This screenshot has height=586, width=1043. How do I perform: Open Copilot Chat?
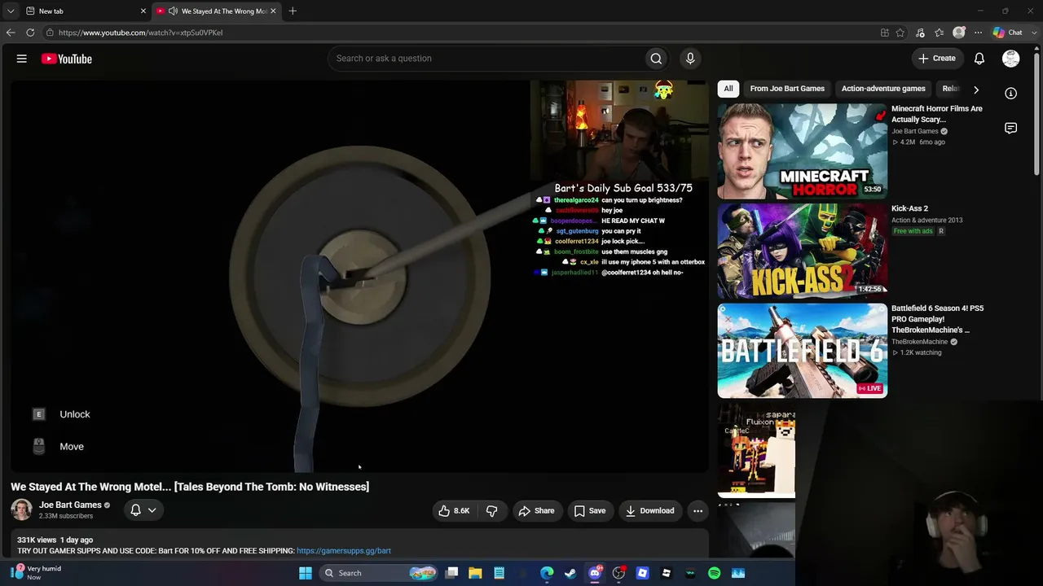coord(1008,33)
